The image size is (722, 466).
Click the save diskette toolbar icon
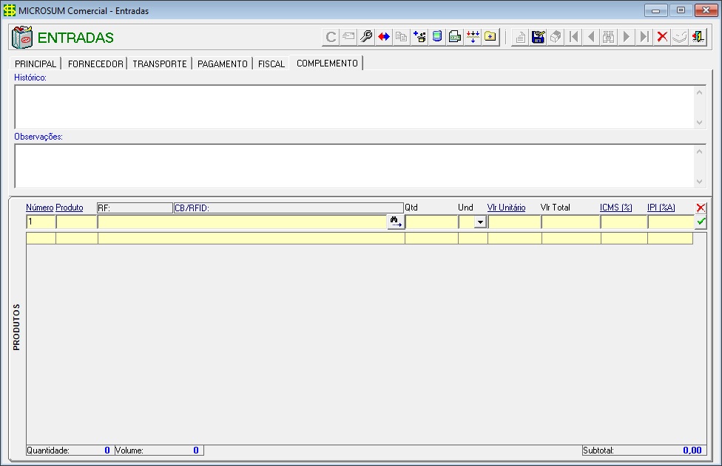click(x=539, y=37)
